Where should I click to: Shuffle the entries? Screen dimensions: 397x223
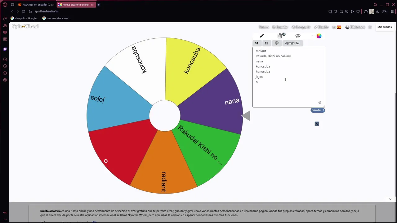point(256,43)
